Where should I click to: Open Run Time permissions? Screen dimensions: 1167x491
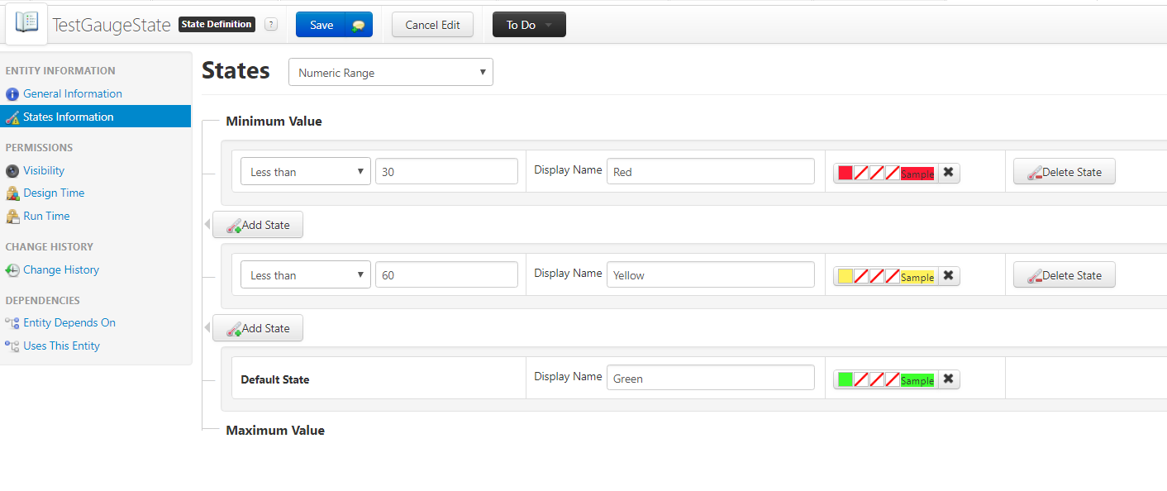click(46, 217)
